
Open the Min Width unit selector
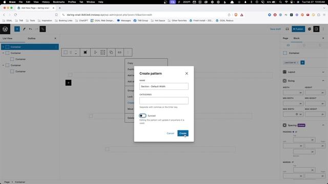pos(301,103)
